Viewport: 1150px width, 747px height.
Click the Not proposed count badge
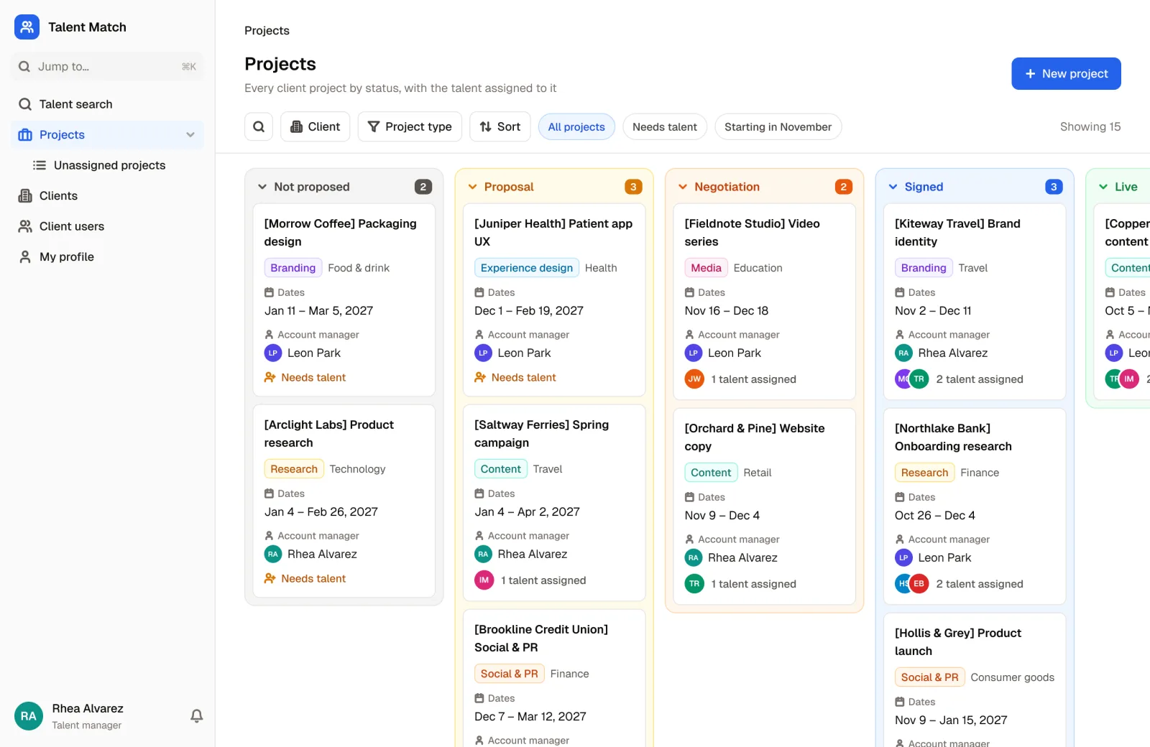pos(423,187)
